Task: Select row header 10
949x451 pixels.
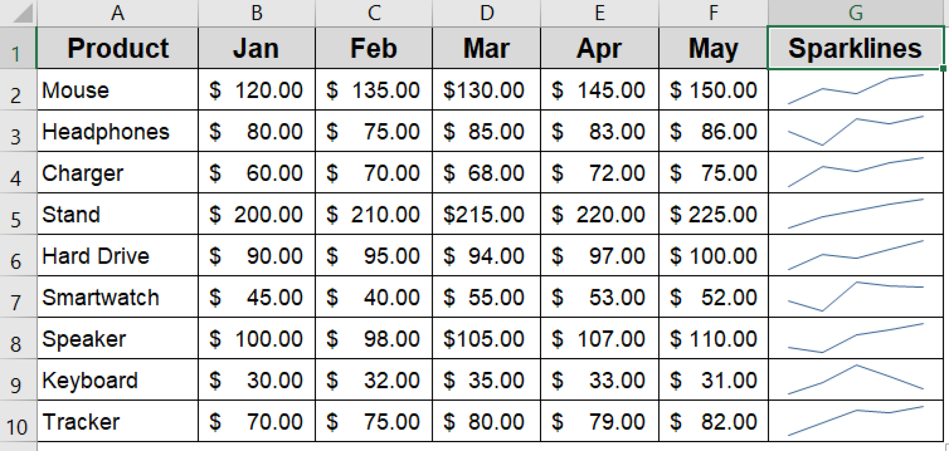Action: pos(15,421)
